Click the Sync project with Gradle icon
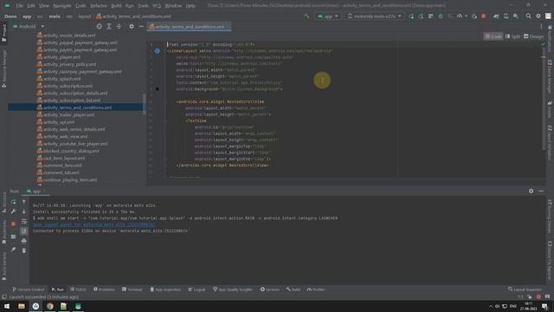 496,16
